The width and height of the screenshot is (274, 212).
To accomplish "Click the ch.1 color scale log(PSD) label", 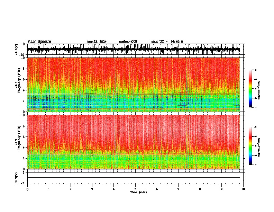I will tap(259, 90).
